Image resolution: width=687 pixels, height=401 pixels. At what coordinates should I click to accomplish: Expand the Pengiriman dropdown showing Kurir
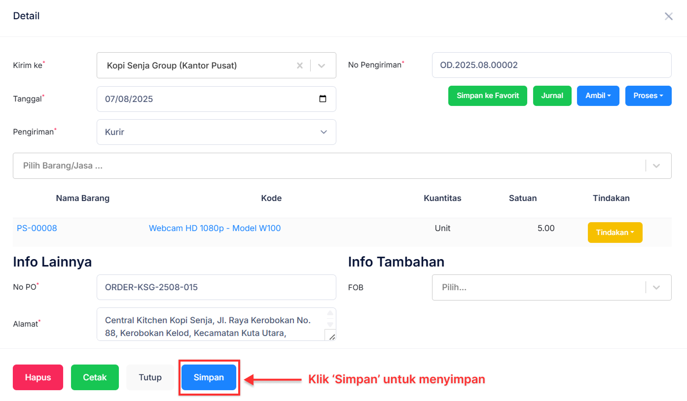324,132
